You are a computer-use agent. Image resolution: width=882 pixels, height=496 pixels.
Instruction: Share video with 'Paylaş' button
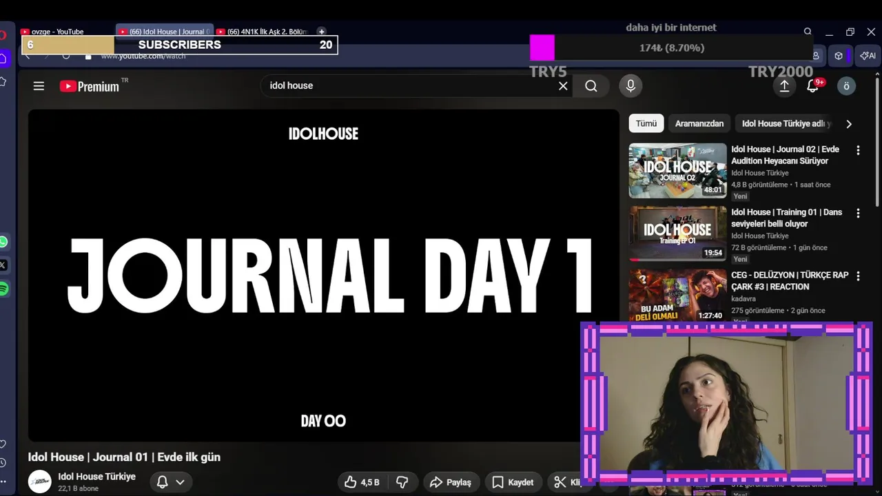[x=451, y=482]
